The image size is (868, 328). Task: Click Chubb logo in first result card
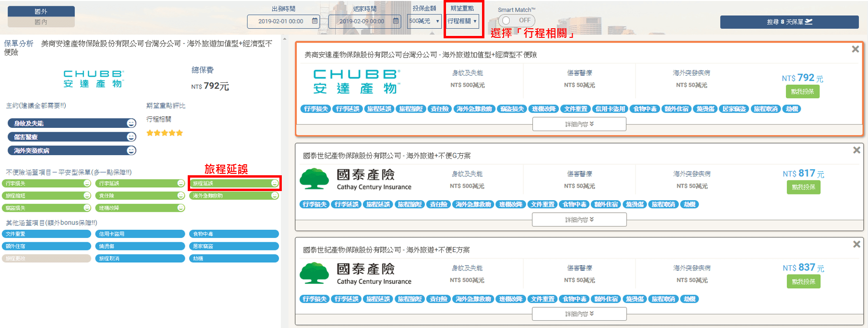pyautogui.click(x=356, y=82)
